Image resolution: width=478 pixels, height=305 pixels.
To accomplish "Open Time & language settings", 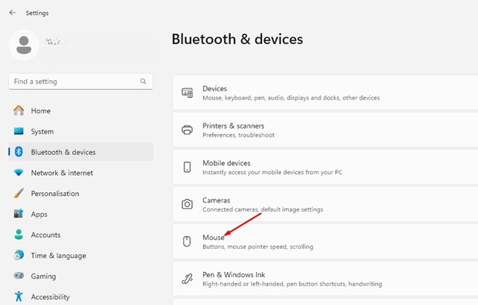I will click(x=81, y=256).
